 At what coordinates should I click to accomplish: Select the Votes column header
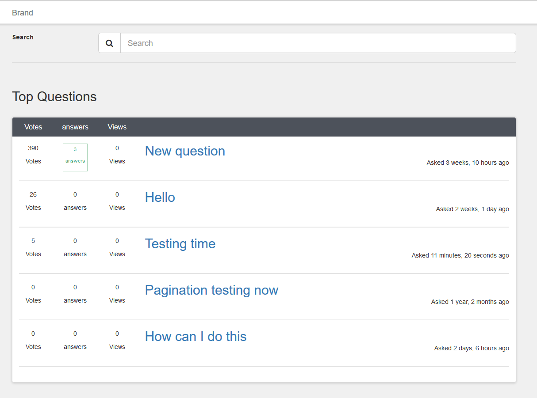tap(33, 127)
